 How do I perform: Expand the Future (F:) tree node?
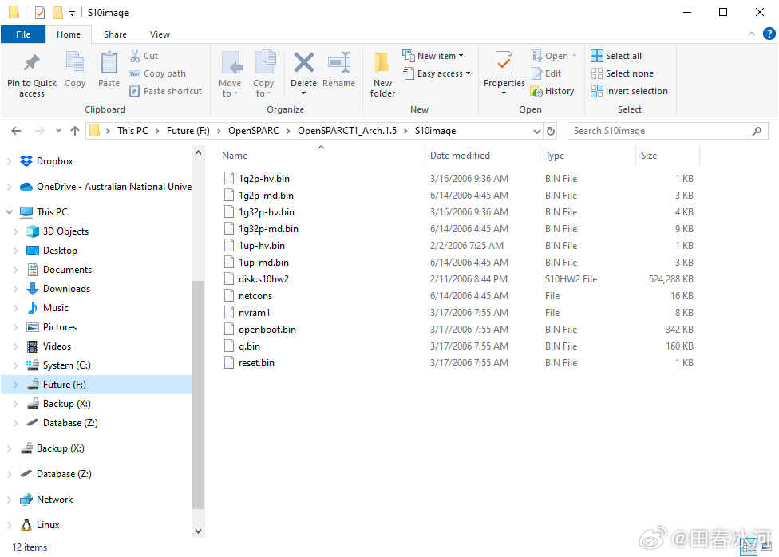15,385
